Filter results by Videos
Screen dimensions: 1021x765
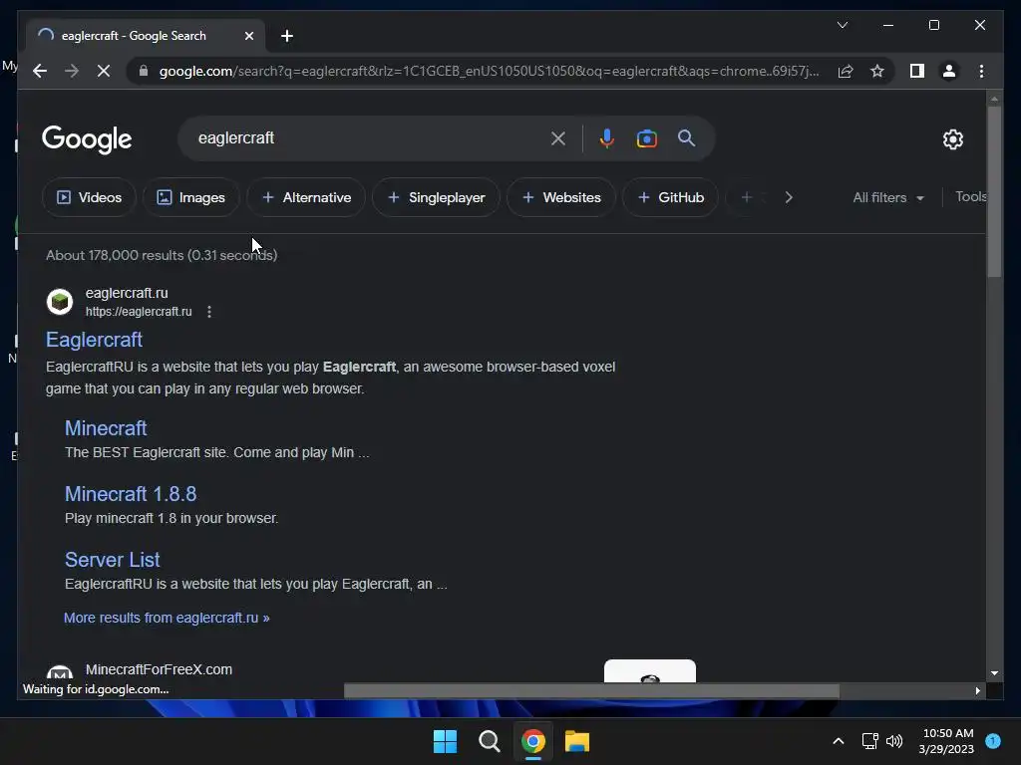[89, 197]
